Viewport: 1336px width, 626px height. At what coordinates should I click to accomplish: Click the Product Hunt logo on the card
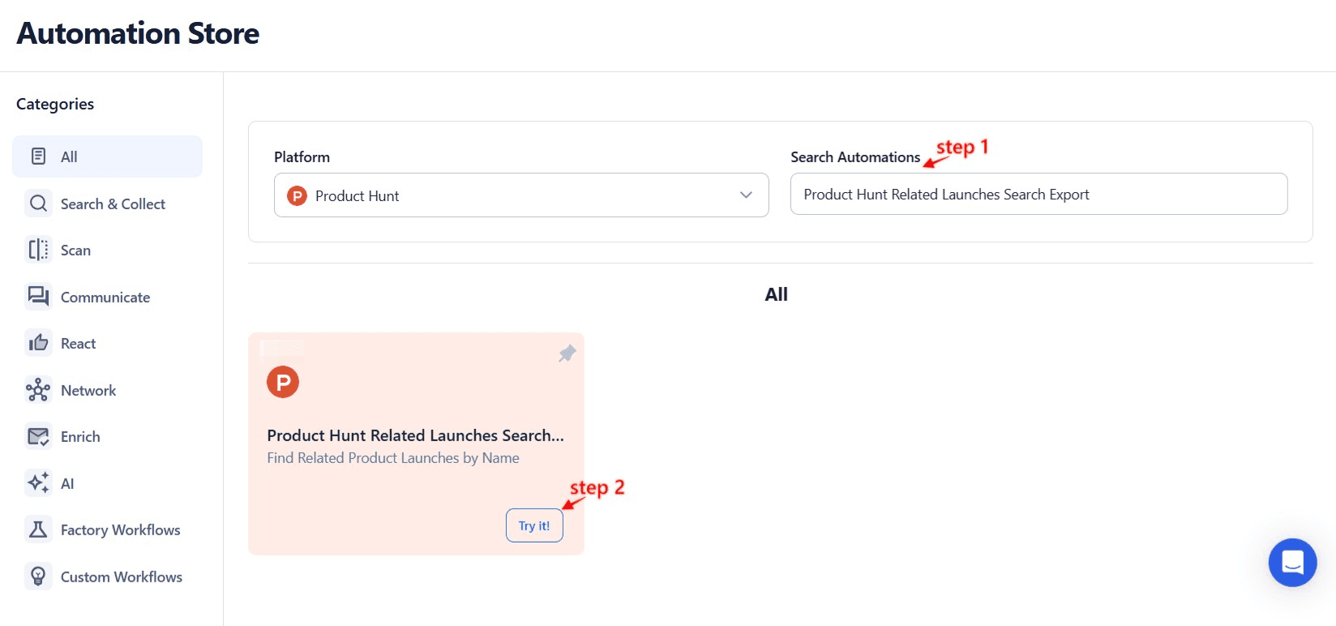(x=283, y=381)
